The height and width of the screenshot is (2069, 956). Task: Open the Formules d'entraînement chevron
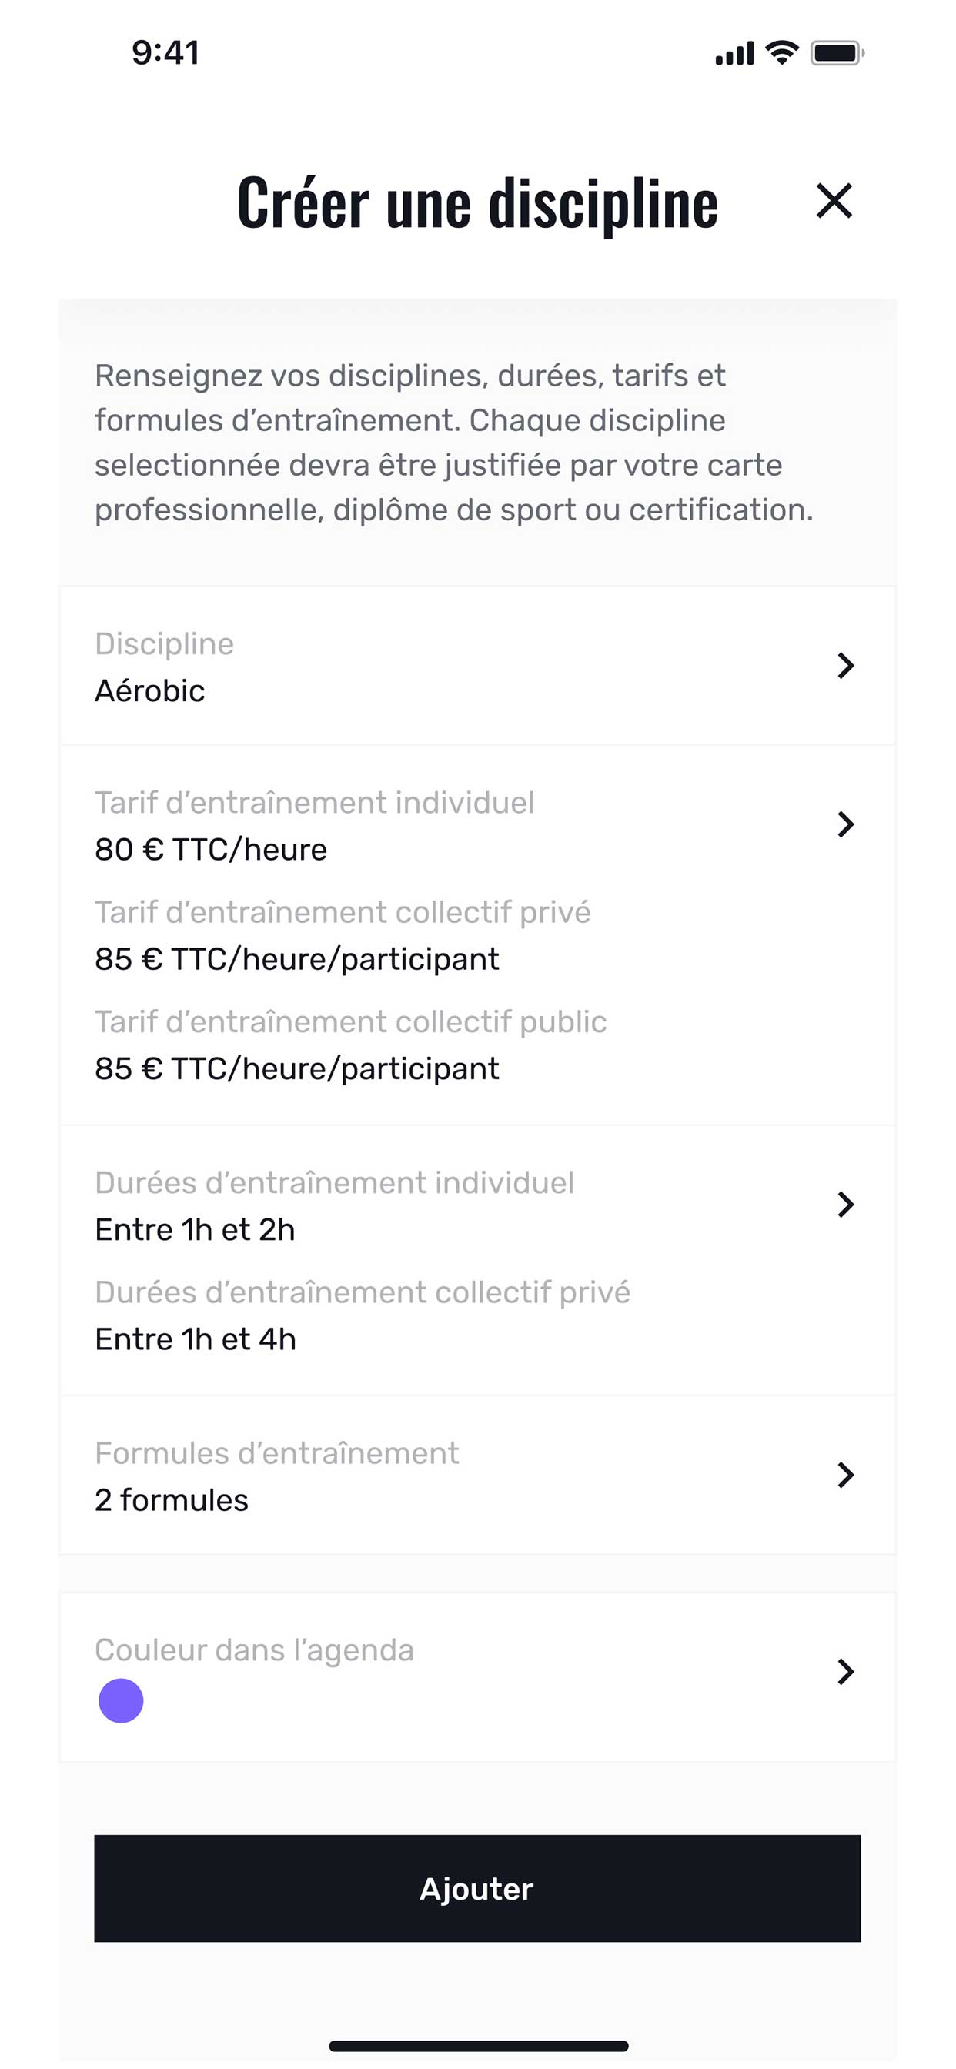point(845,1475)
